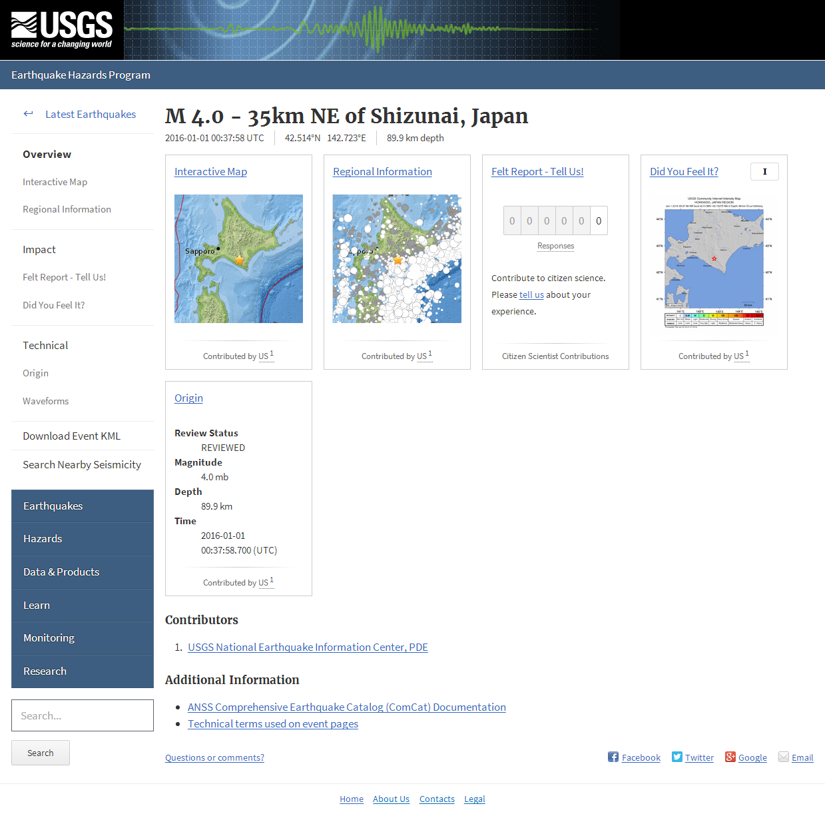Click 'Contributed by US' under Regional Information
Viewport: 825px width, 814px height.
397,356
